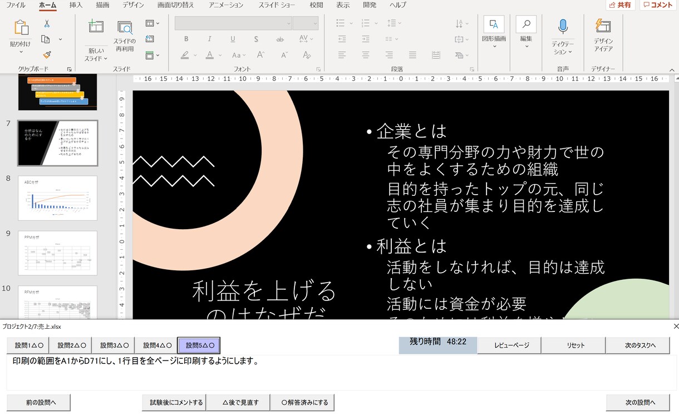
Task: Apply the font color button
Action: (210, 55)
